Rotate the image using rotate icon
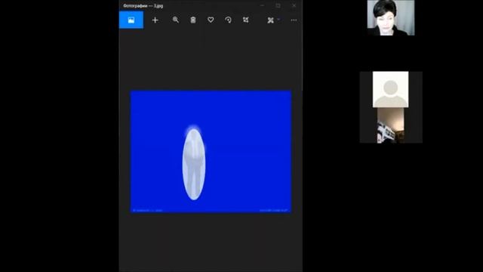483x272 pixels. (228, 20)
